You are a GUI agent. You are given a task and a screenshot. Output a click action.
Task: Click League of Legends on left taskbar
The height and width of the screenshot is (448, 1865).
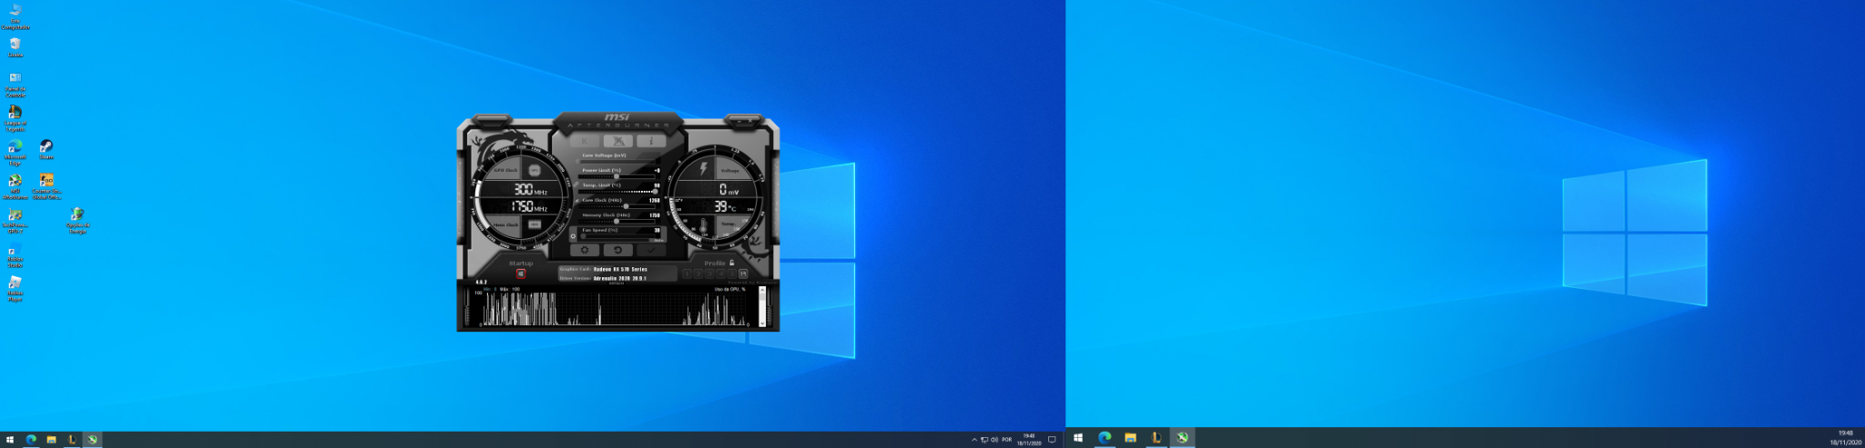click(x=72, y=440)
